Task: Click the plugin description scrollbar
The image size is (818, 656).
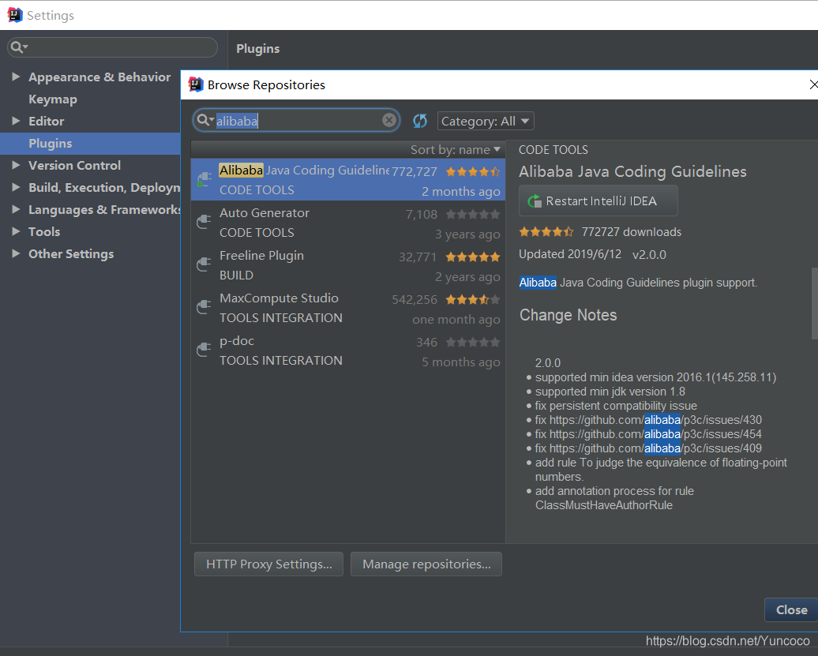Action: (x=814, y=303)
